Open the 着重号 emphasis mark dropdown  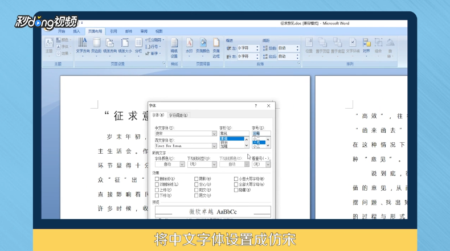pos(268,164)
